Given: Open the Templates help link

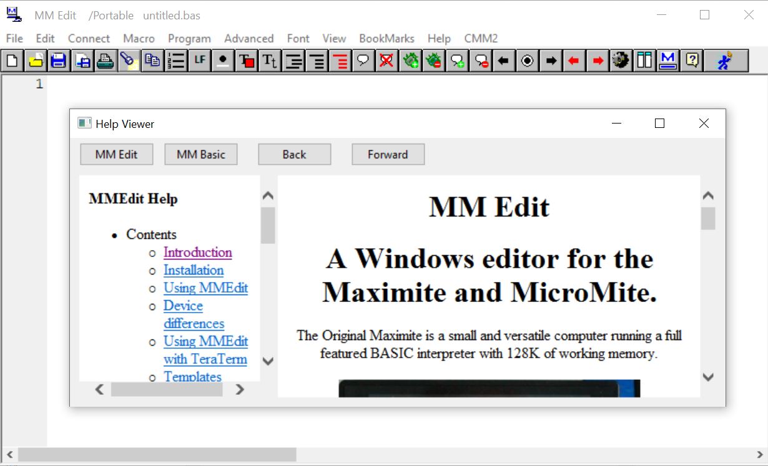Looking at the screenshot, I should pos(192,376).
